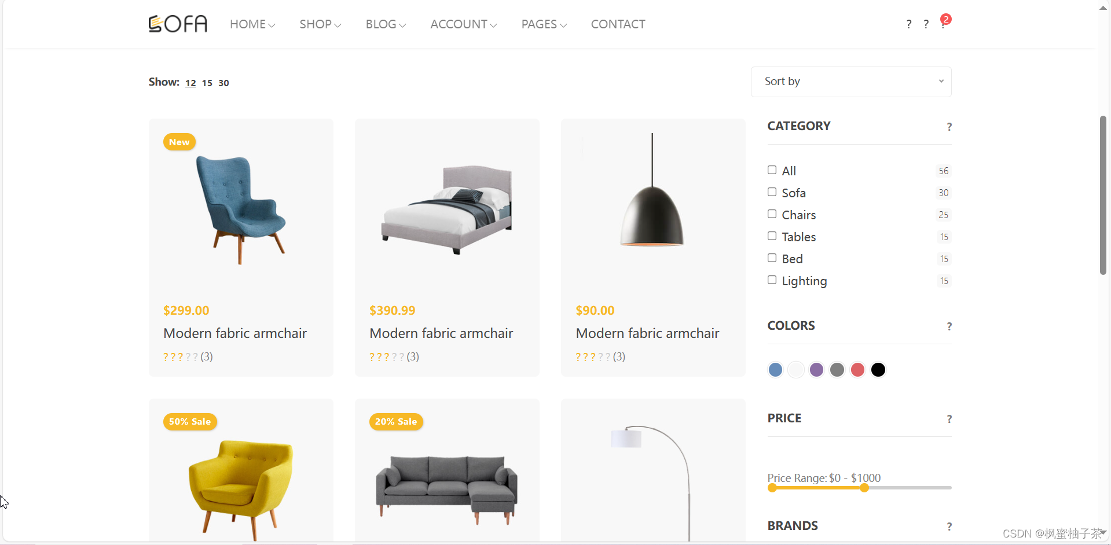This screenshot has width=1111, height=545.
Task: Pick the purple color swatch
Action: click(816, 370)
